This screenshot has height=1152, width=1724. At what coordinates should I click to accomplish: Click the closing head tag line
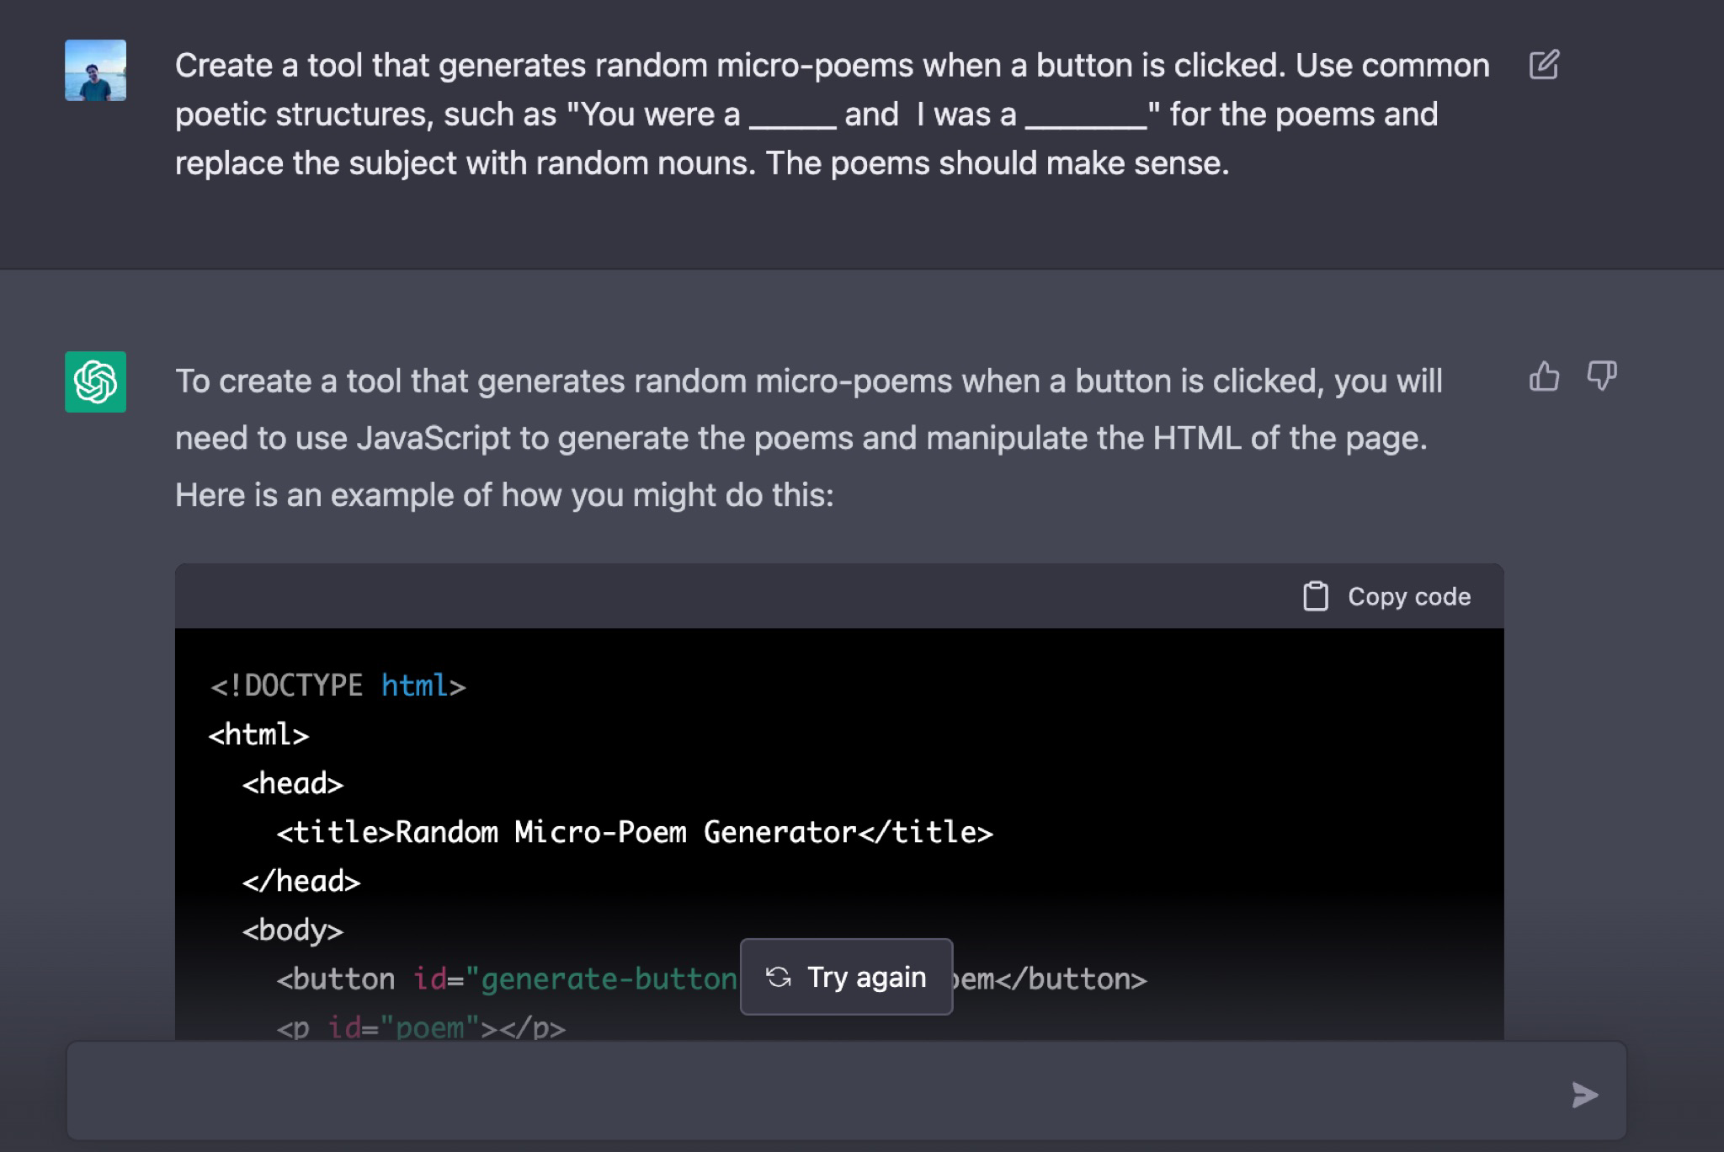tap(301, 882)
